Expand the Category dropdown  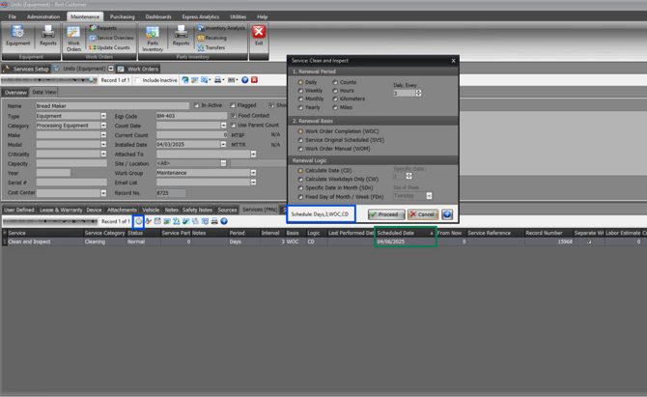(x=103, y=126)
